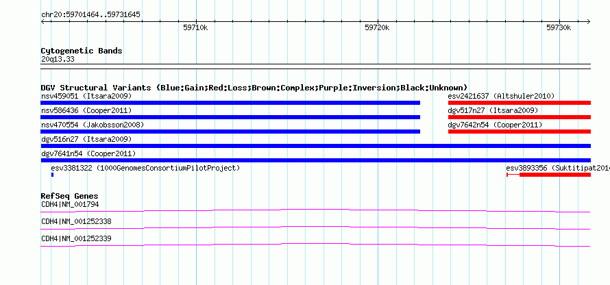Click the nsv470554 (Jakobsson2008) gain bar

230,132
